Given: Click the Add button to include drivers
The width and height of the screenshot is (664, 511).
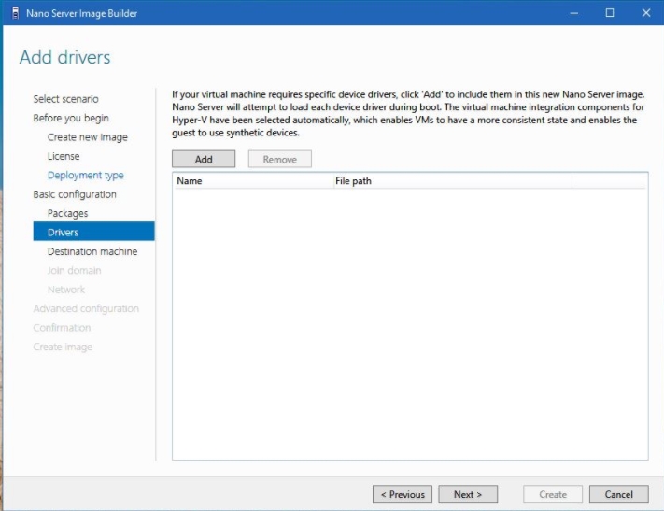Looking at the screenshot, I should (204, 159).
